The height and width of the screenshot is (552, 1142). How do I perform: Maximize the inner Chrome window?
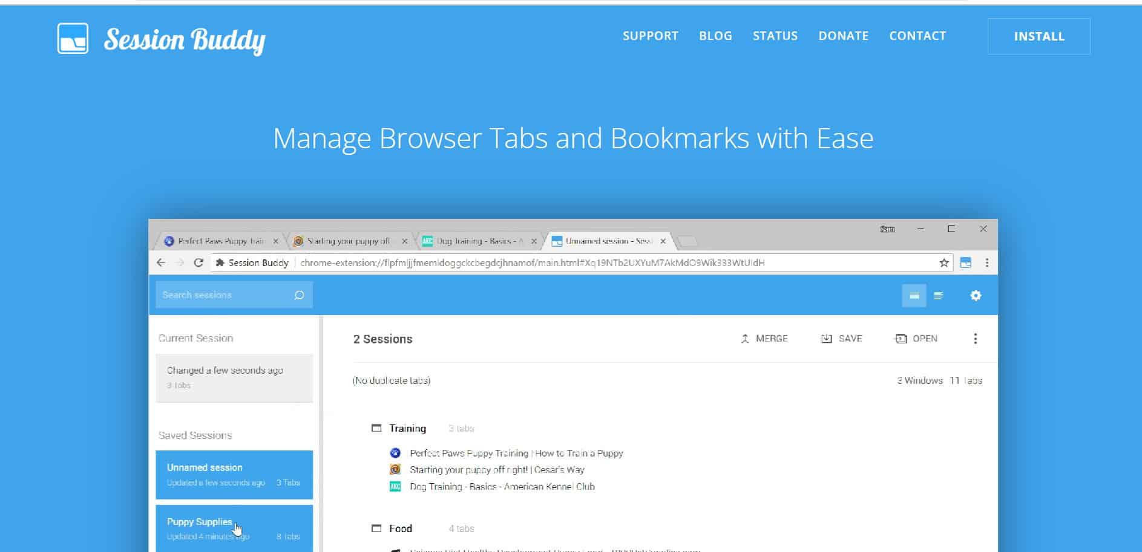[951, 229]
